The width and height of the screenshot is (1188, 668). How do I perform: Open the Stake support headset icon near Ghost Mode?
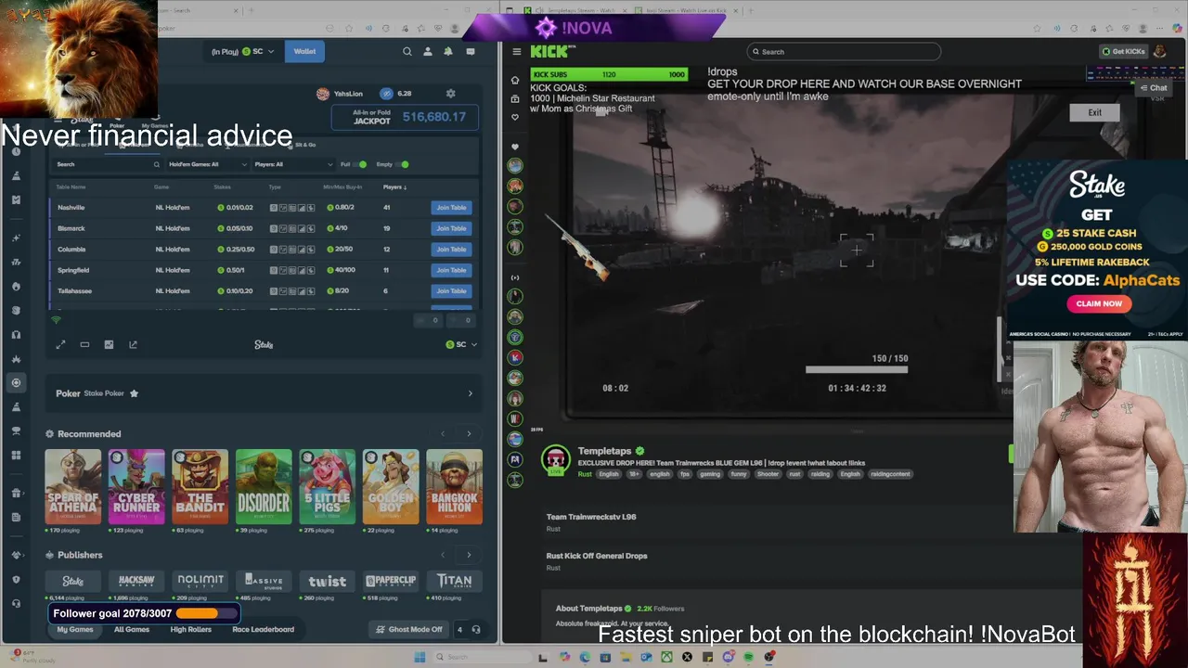pyautogui.click(x=476, y=629)
